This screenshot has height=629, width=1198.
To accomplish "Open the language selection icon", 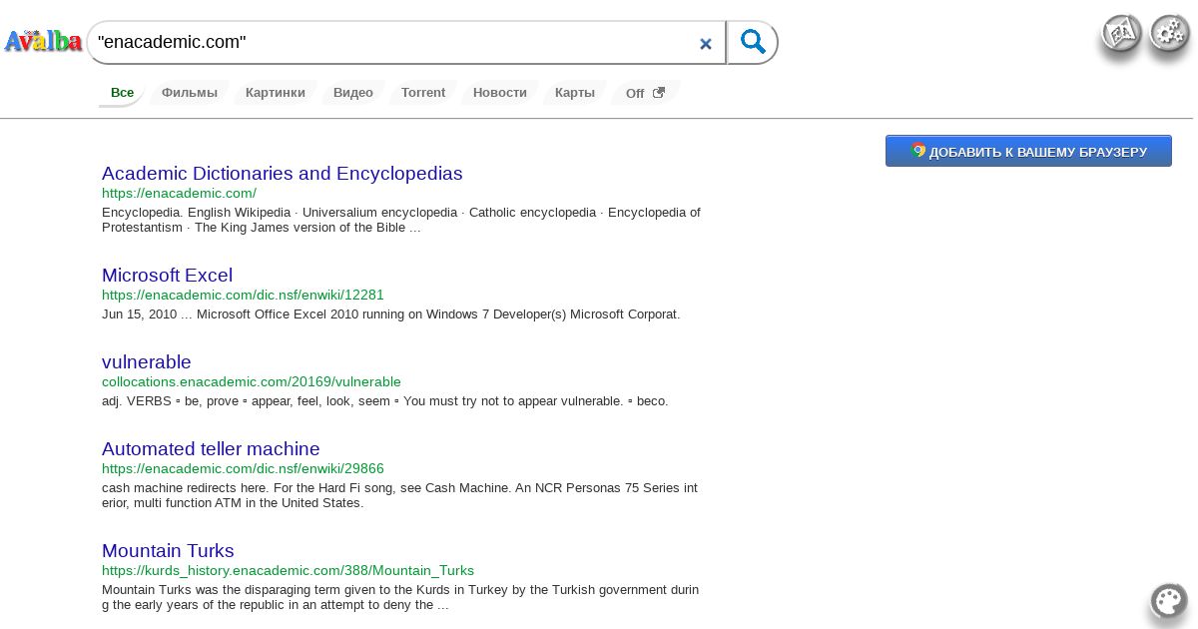I will coord(1122,33).
